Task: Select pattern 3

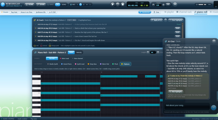Action: pos(84,5)
